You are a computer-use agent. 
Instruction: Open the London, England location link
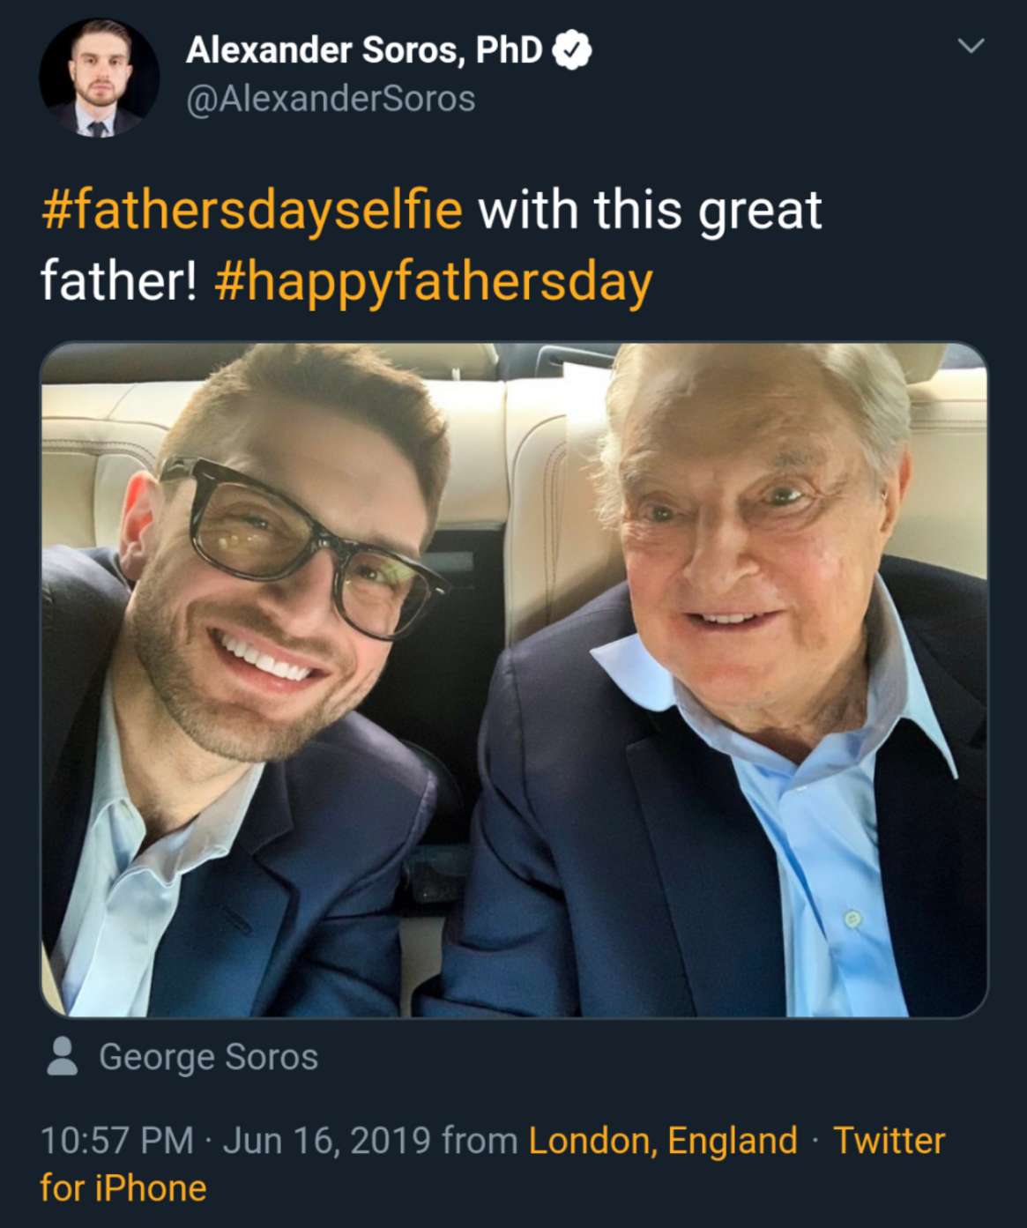(662, 1140)
